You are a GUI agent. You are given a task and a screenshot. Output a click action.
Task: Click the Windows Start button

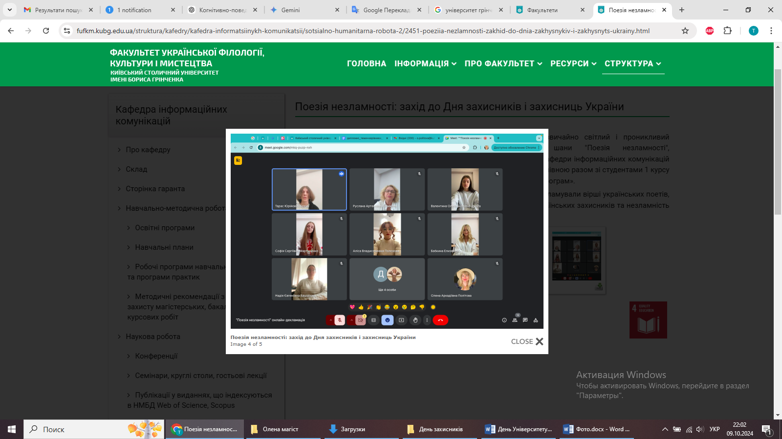(x=12, y=429)
